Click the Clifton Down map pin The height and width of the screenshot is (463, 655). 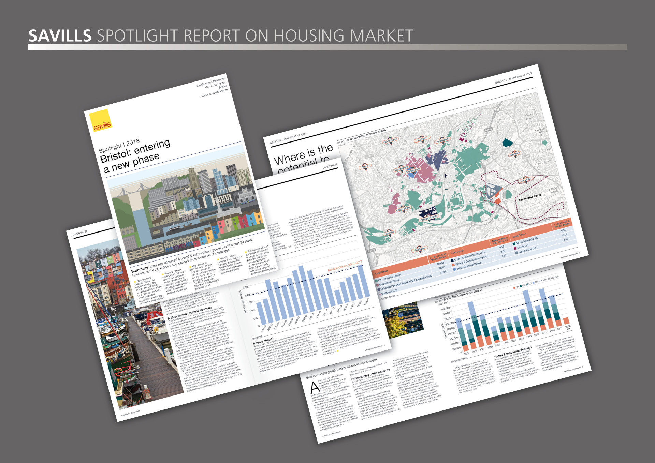pyautogui.click(x=390, y=140)
